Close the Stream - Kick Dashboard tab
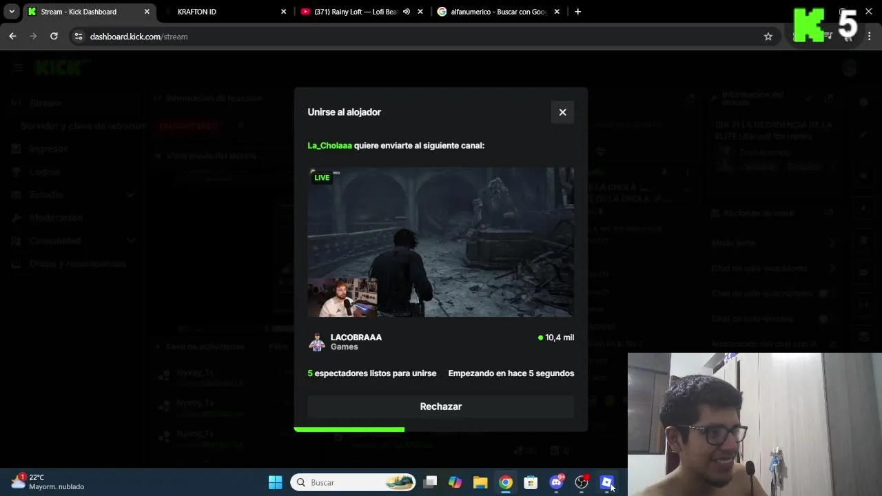 (x=147, y=12)
